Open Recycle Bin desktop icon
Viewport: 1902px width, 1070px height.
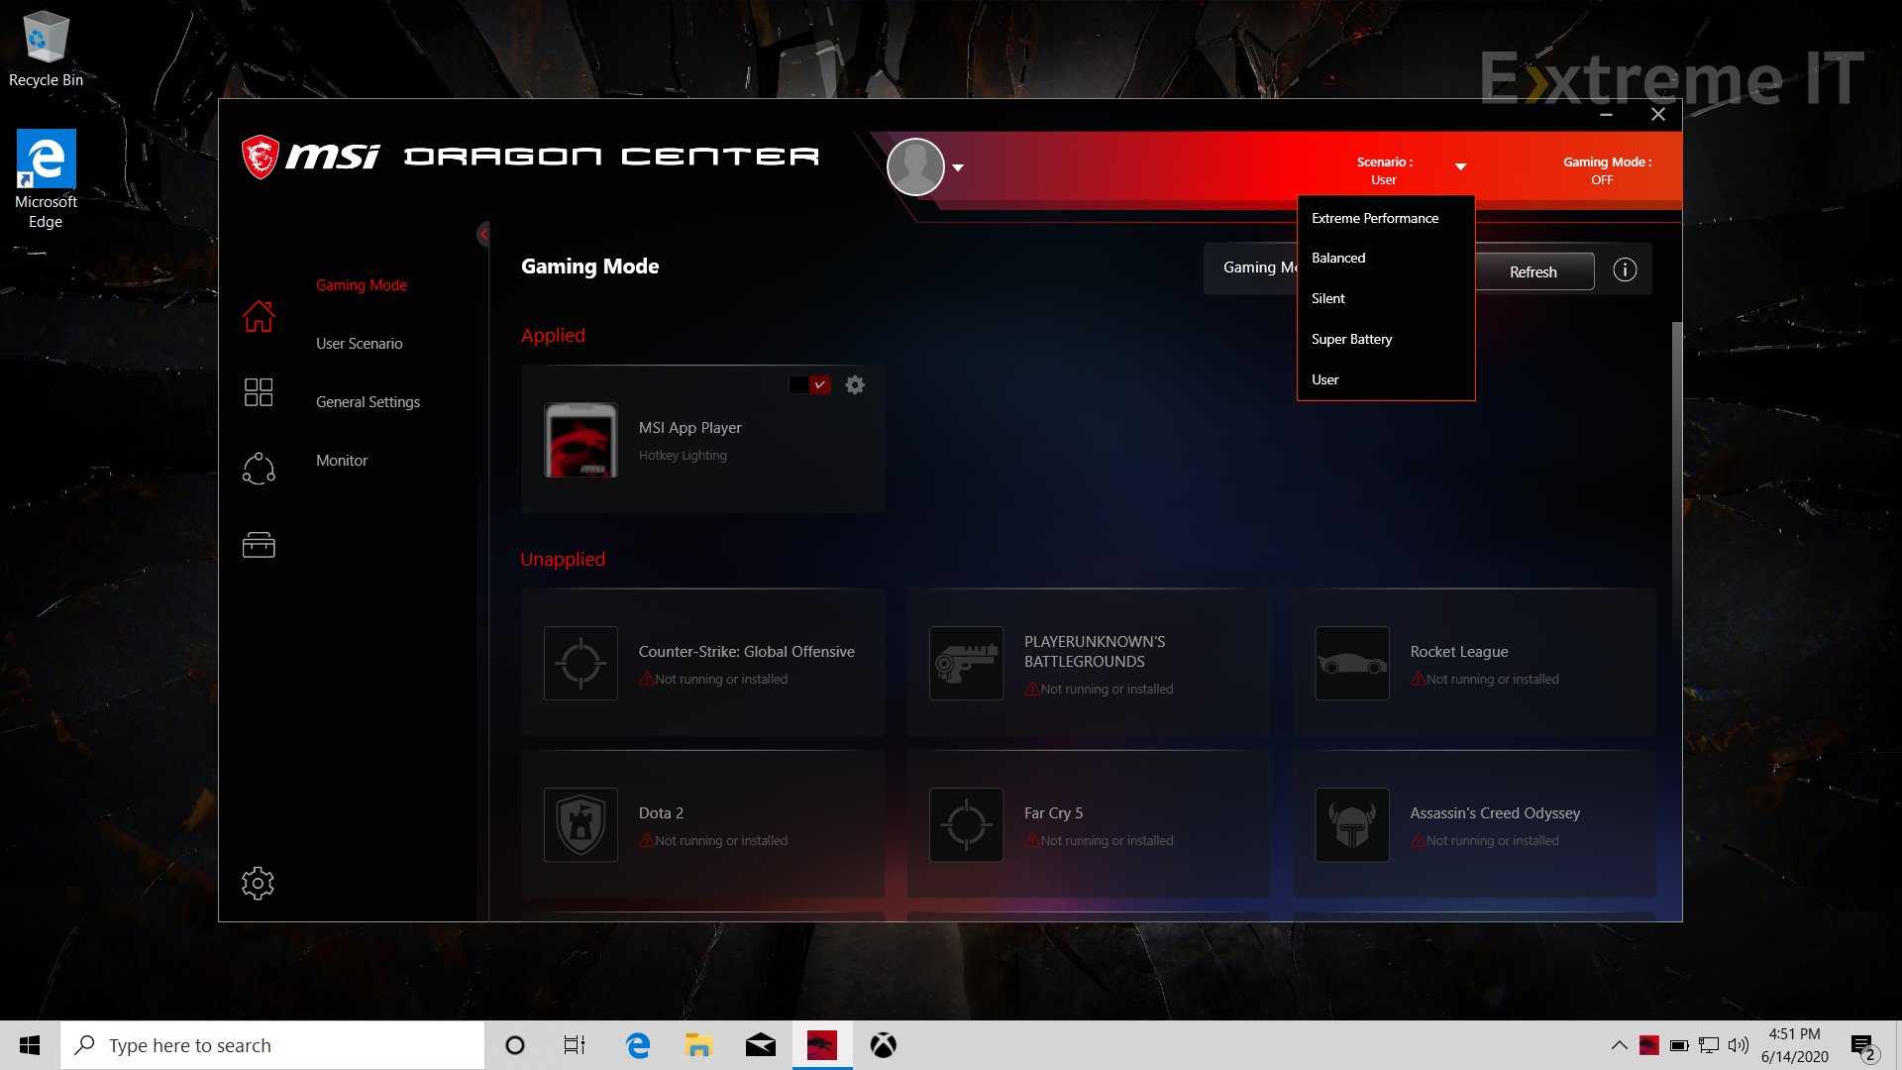click(46, 50)
